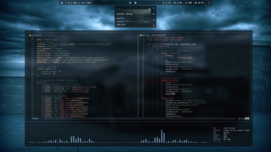Switch to the second workspace indicator
Screen dimensions: 271x152
[135, 3]
